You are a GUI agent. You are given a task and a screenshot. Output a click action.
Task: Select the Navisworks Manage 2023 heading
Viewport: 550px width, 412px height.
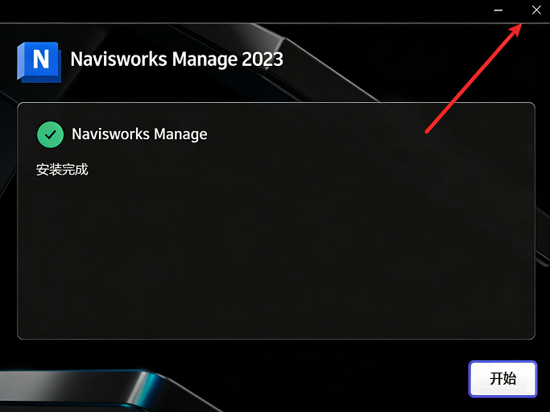pos(177,60)
